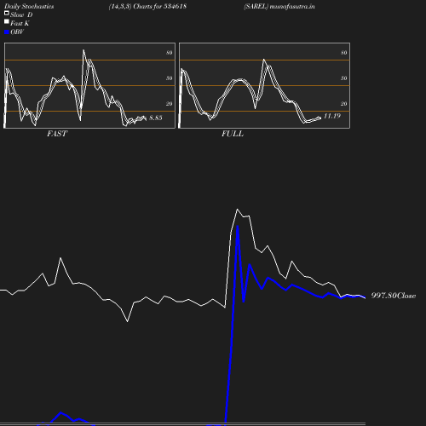Click the 'OBV' legend label
The width and height of the screenshot is (426, 426).
pyautogui.click(x=17, y=32)
